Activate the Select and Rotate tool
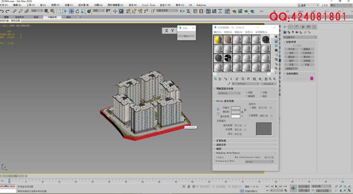 (77, 11)
